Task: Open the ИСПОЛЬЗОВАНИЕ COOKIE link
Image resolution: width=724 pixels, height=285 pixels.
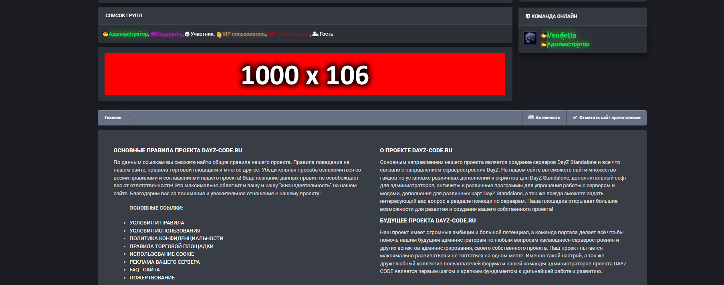Action: point(162,254)
